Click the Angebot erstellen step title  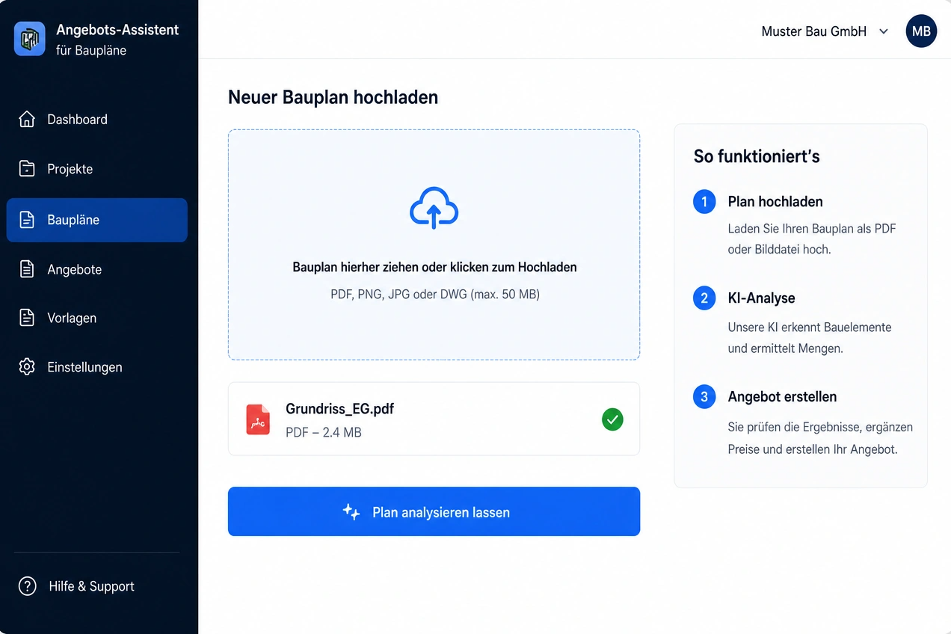point(782,397)
